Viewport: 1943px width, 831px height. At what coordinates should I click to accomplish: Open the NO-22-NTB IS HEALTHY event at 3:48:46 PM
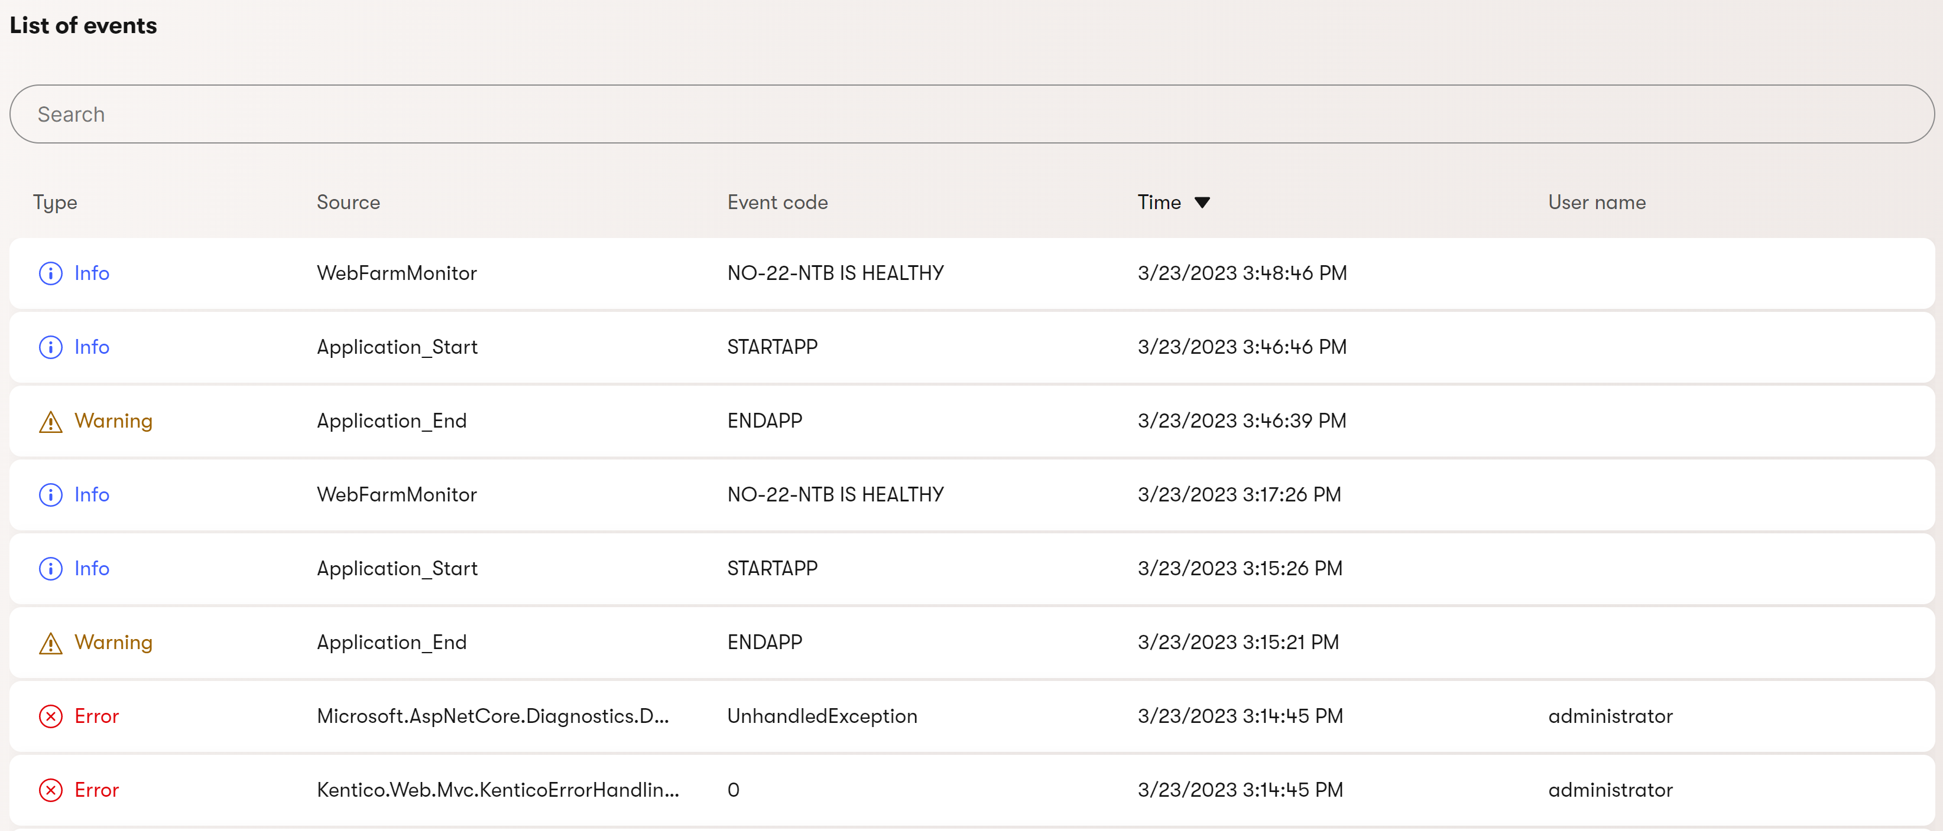[835, 273]
